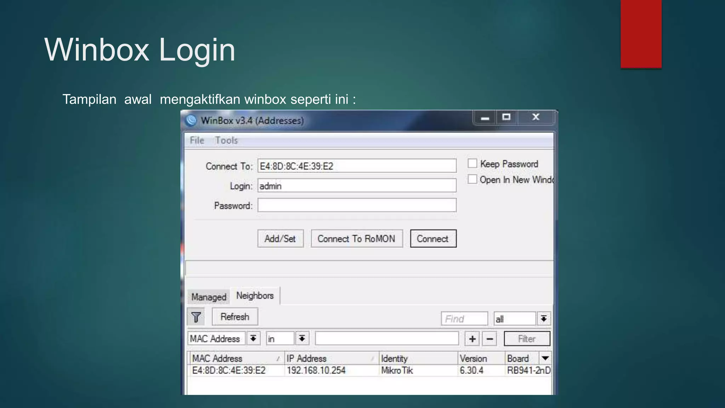Screen dimensions: 725x408
Task: Sort by Identity column header
Action: 418,358
